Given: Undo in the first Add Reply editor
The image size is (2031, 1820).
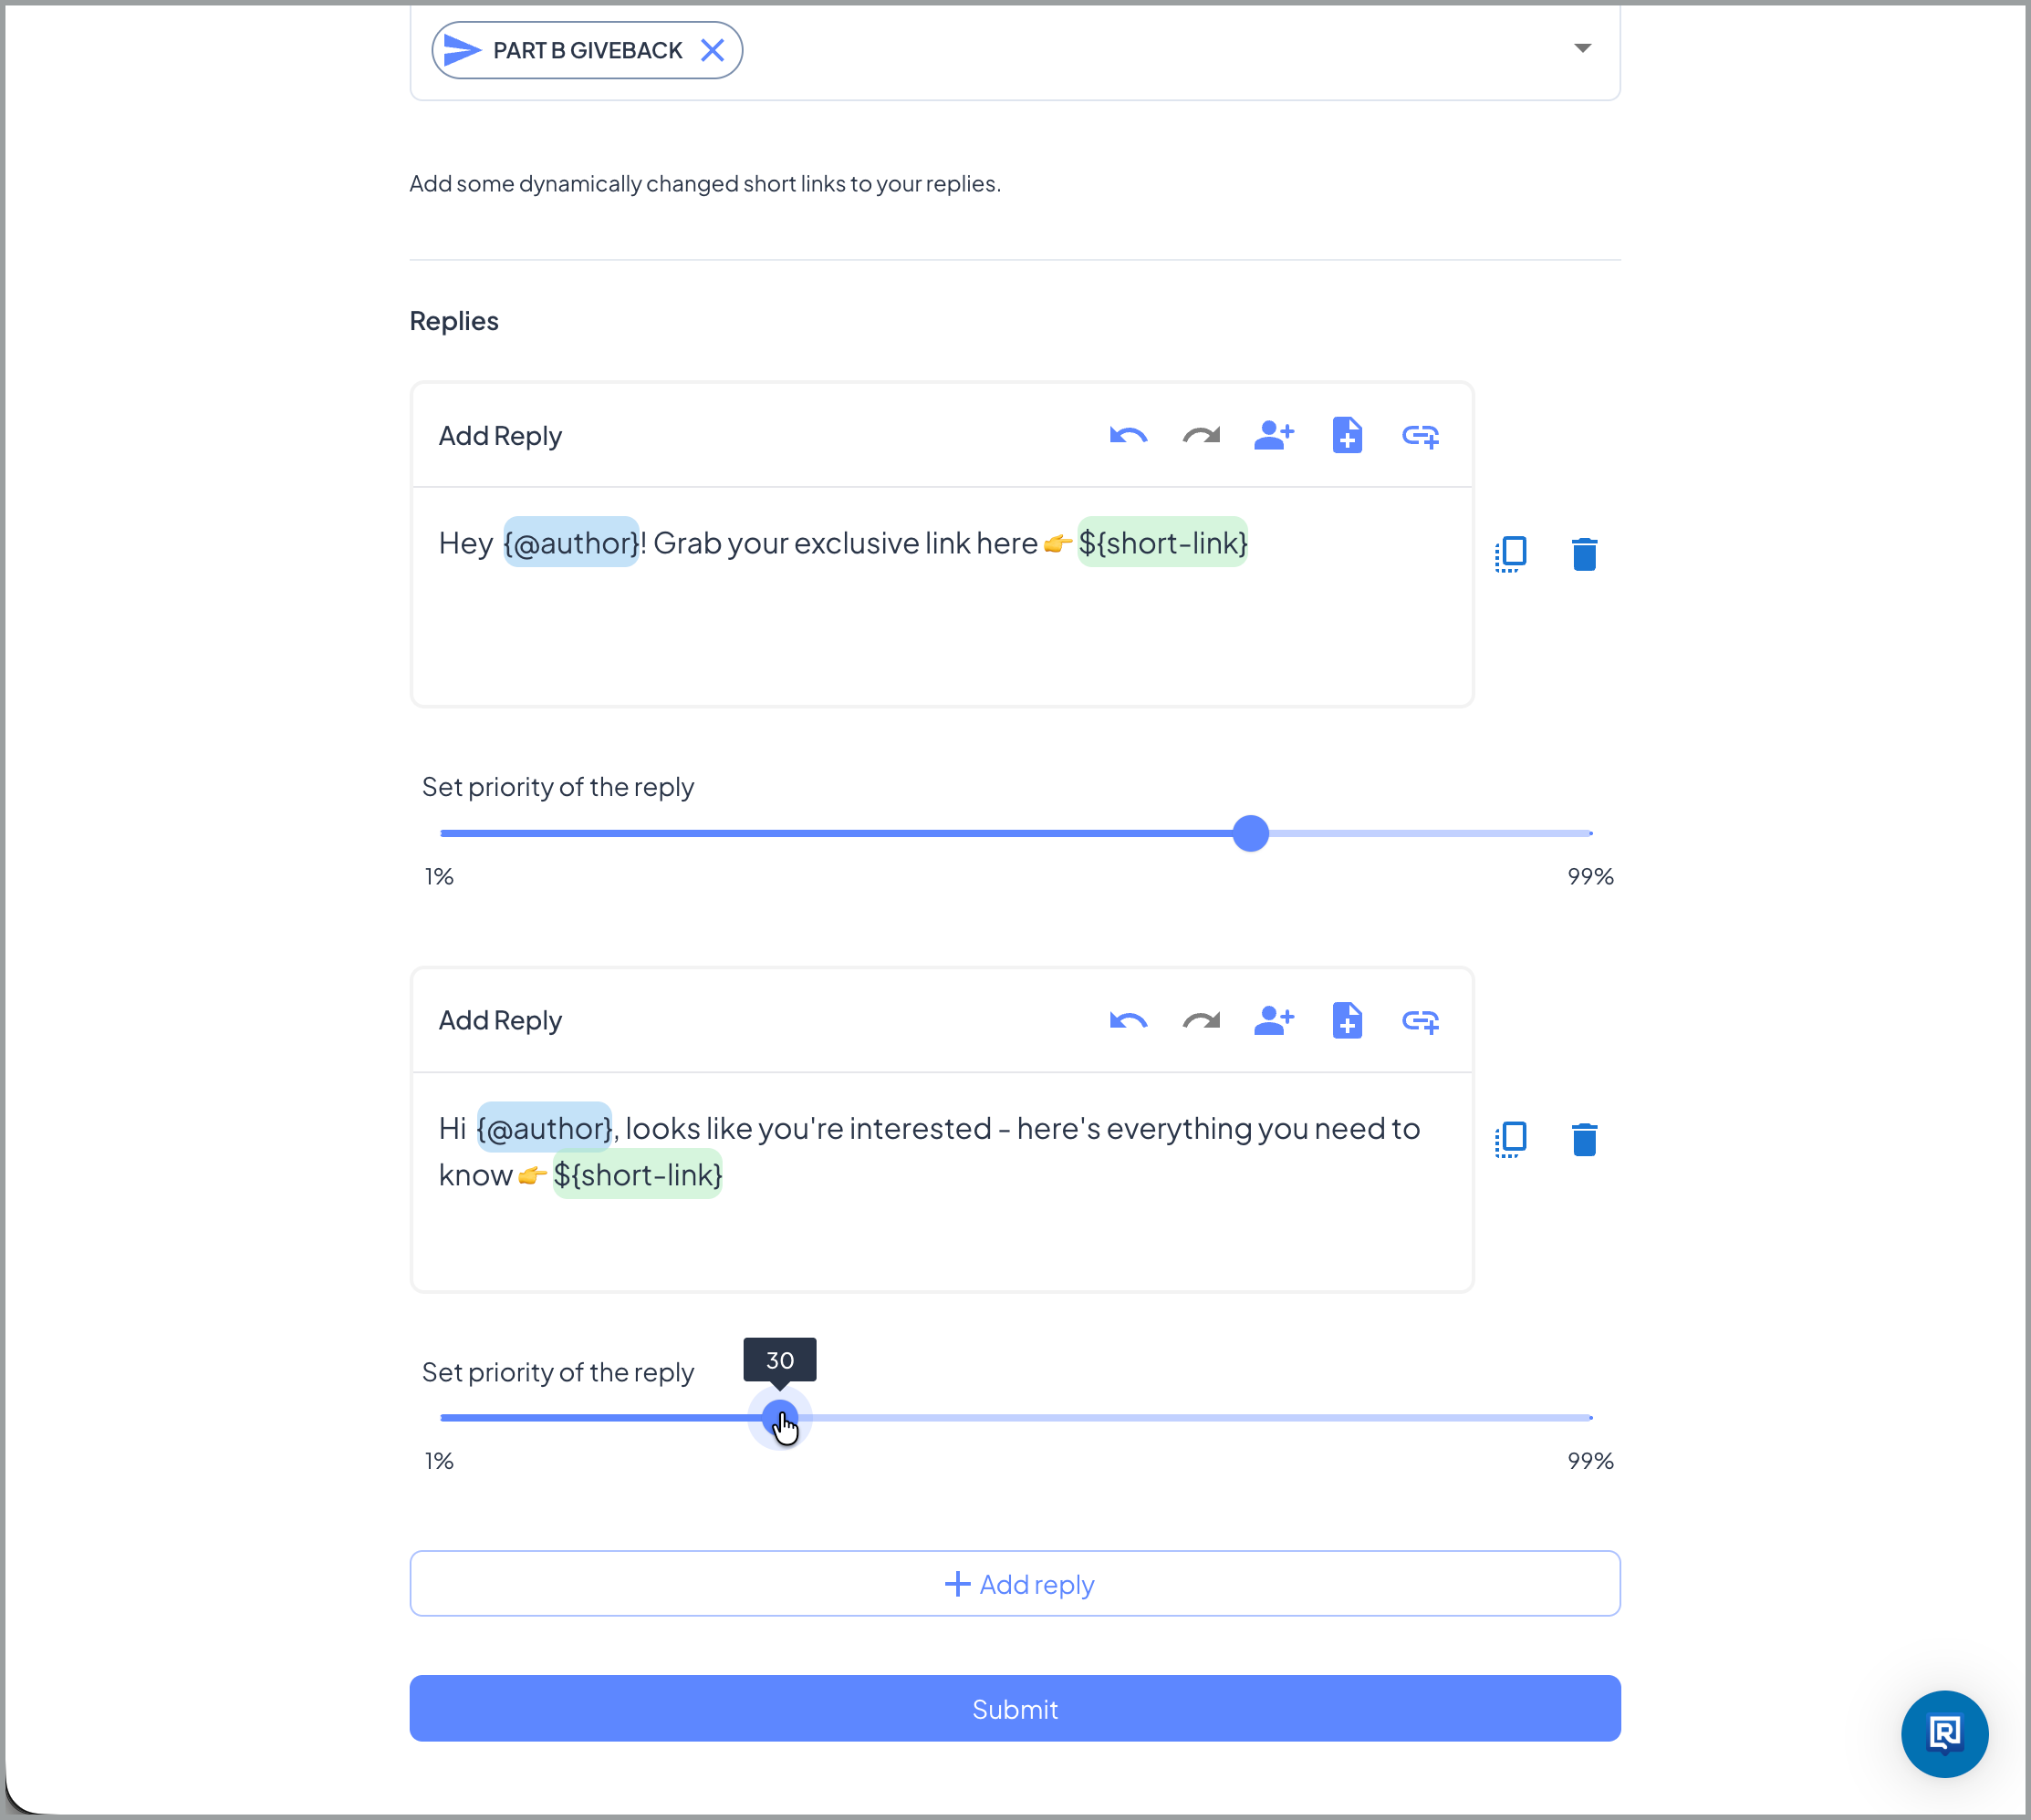Looking at the screenshot, I should pos(1128,436).
